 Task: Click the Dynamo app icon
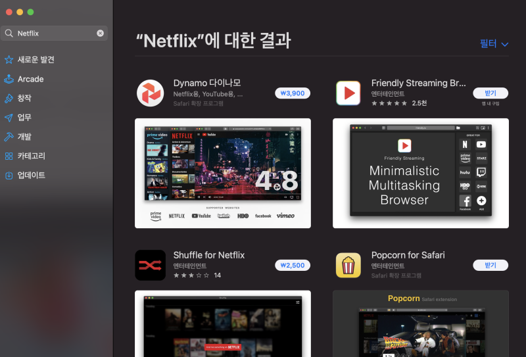pyautogui.click(x=151, y=93)
